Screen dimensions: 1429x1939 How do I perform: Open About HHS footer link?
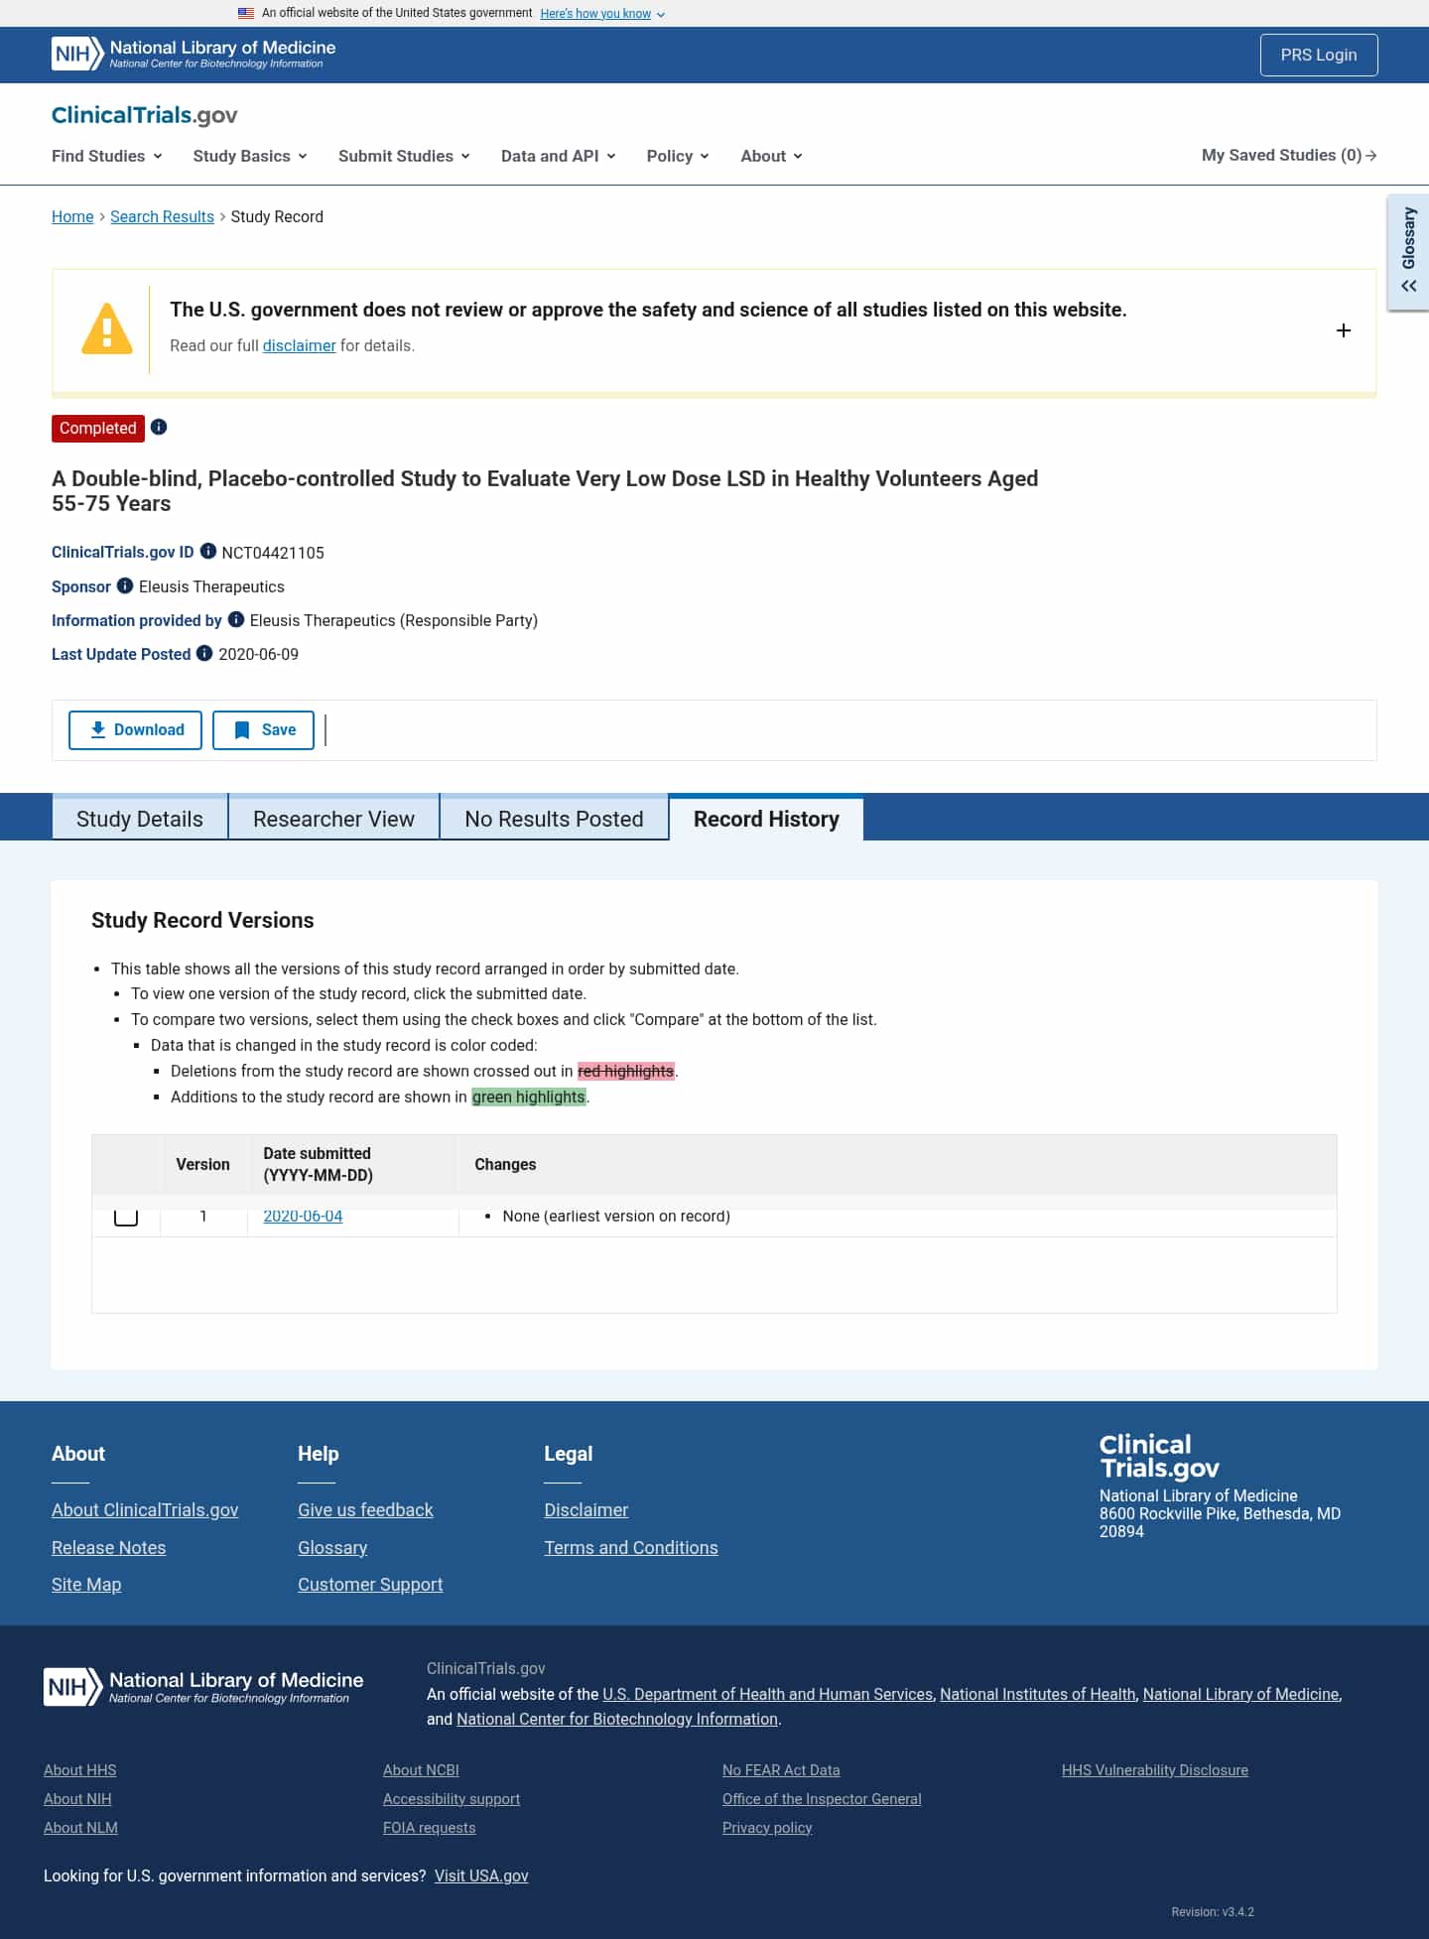[x=79, y=1769]
